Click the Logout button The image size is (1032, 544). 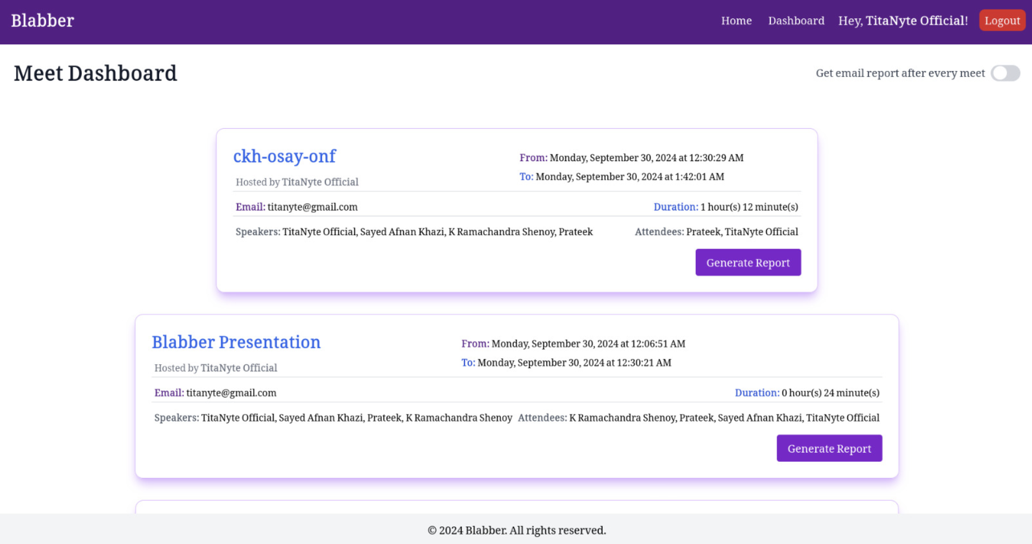1002,21
